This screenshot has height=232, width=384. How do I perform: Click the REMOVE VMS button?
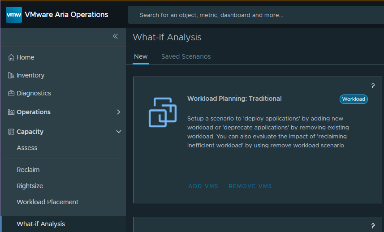(x=250, y=186)
